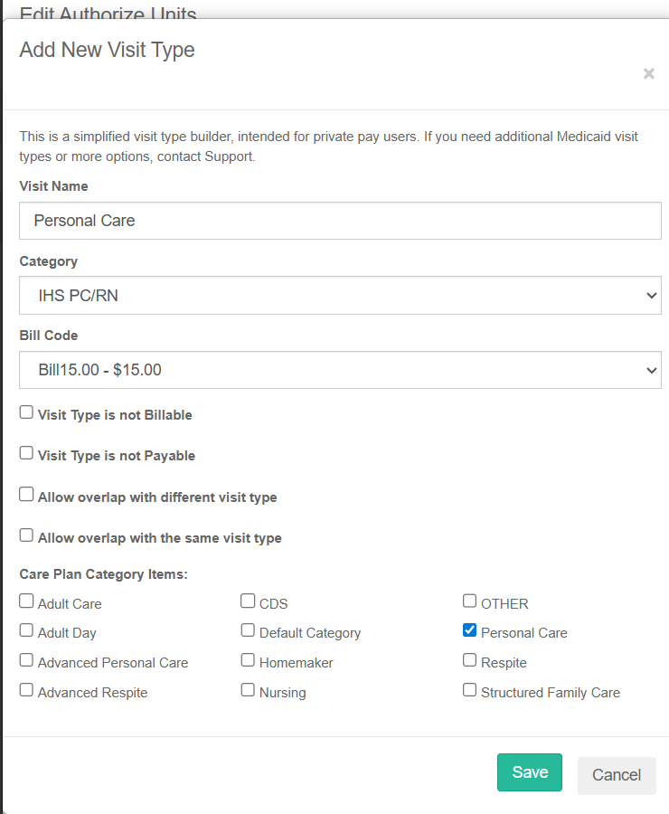Tick the Structured Family Care checkbox

click(x=469, y=691)
